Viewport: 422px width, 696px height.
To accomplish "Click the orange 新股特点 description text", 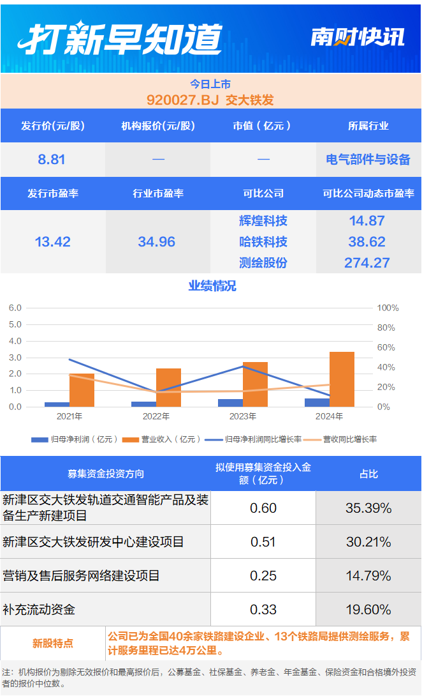I will point(259,643).
